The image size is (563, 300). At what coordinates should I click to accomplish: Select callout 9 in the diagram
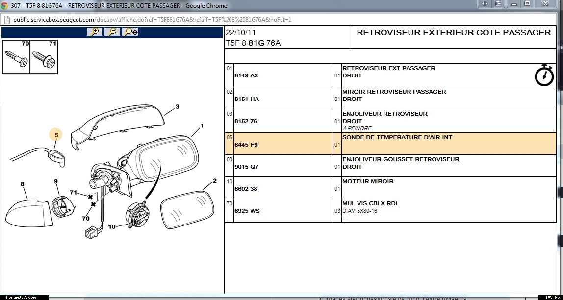pyautogui.click(x=56, y=181)
